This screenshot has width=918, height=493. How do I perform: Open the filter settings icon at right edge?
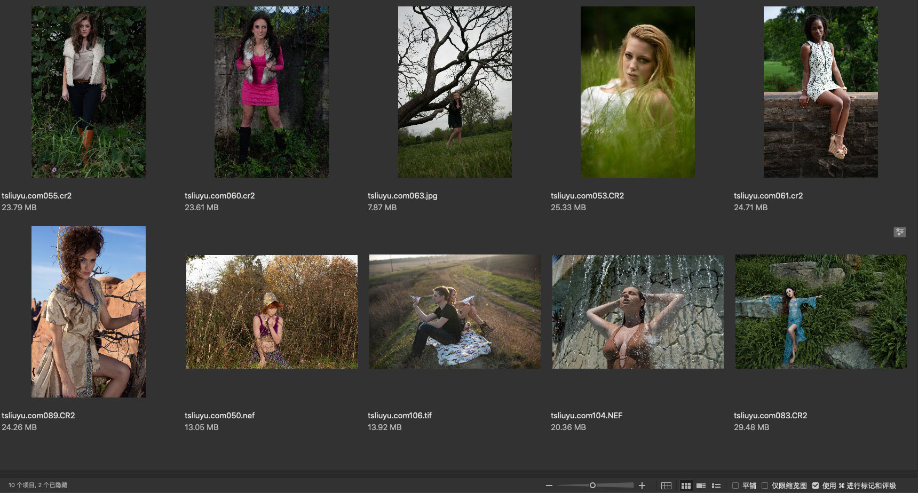point(900,232)
